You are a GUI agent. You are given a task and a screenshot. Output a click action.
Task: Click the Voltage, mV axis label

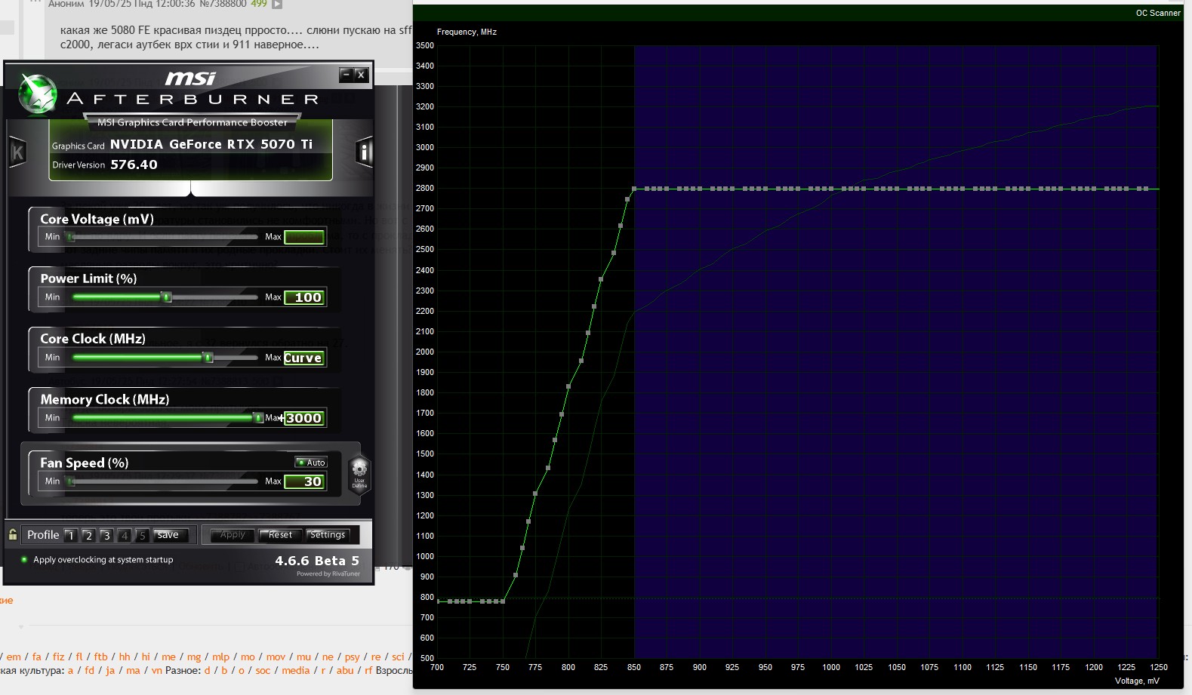coord(1137,681)
